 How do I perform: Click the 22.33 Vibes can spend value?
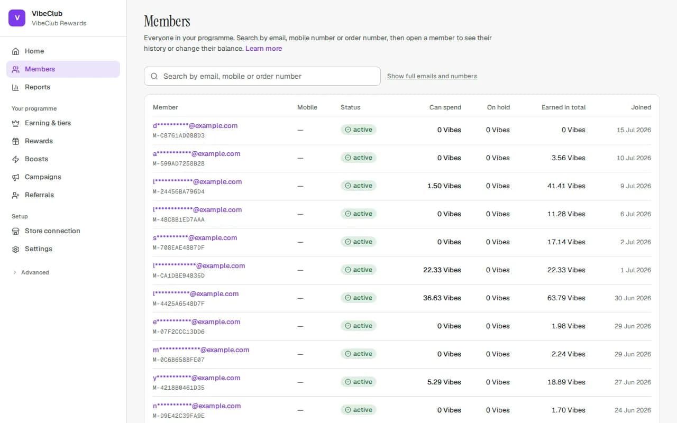(x=442, y=270)
